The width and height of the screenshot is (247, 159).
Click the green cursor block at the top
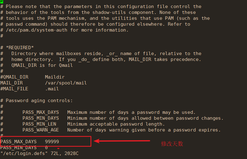point(2,2)
